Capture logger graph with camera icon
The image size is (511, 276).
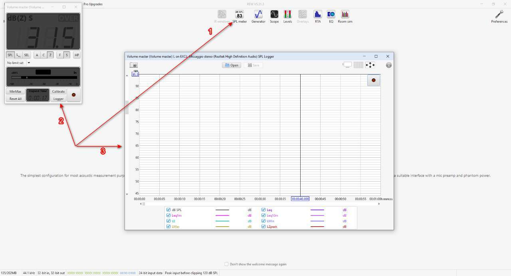pos(134,65)
